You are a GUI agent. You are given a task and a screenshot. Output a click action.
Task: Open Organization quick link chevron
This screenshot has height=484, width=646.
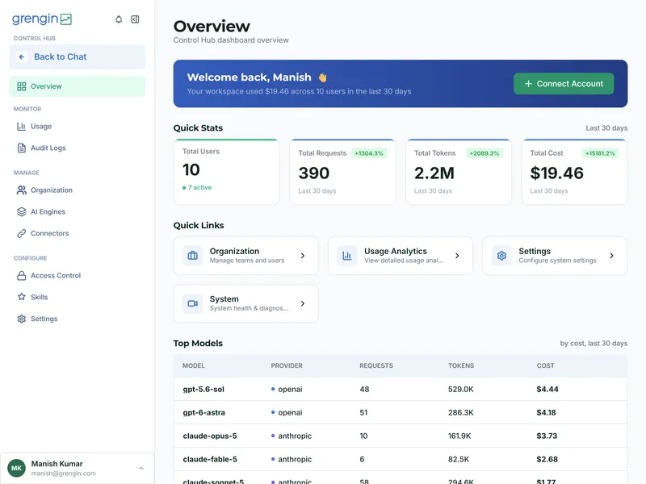(303, 256)
